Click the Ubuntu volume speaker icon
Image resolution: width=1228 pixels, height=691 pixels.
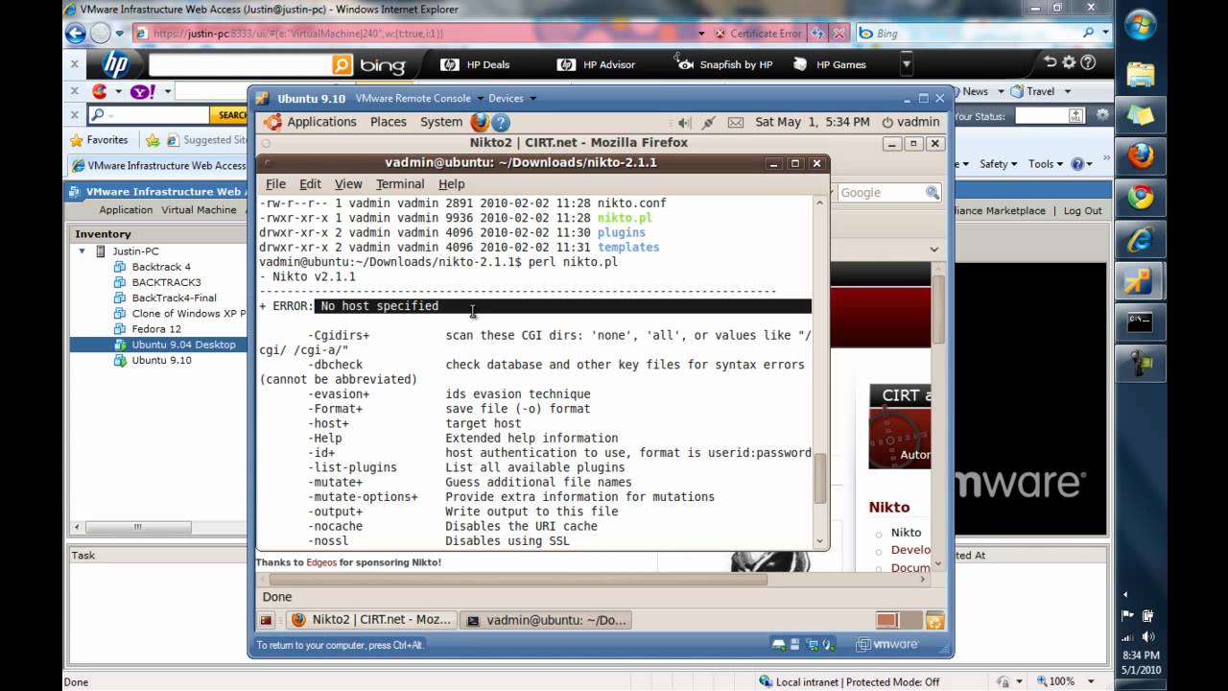(684, 122)
